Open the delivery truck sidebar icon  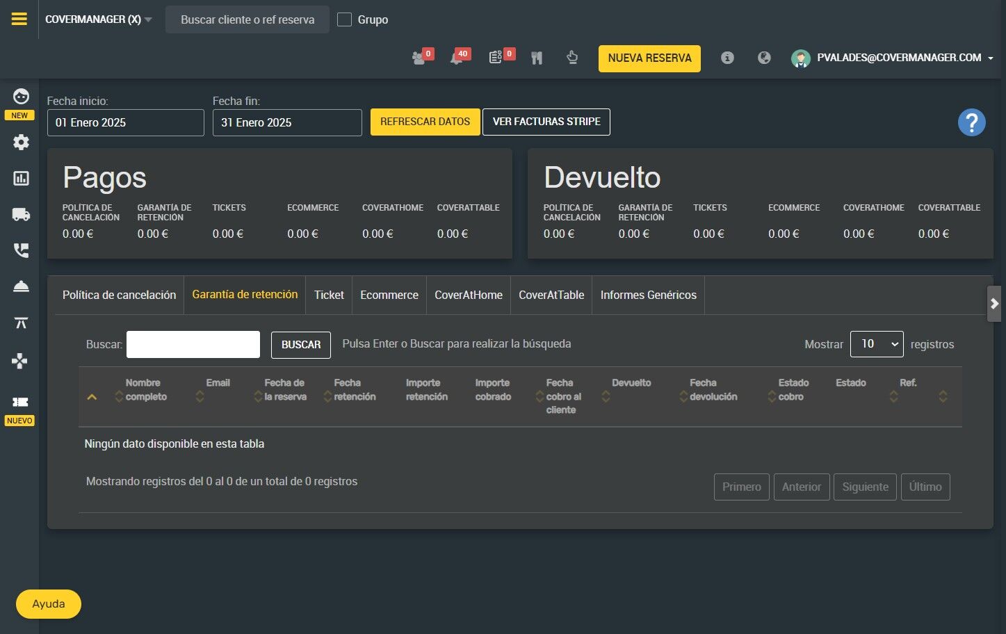click(x=21, y=215)
